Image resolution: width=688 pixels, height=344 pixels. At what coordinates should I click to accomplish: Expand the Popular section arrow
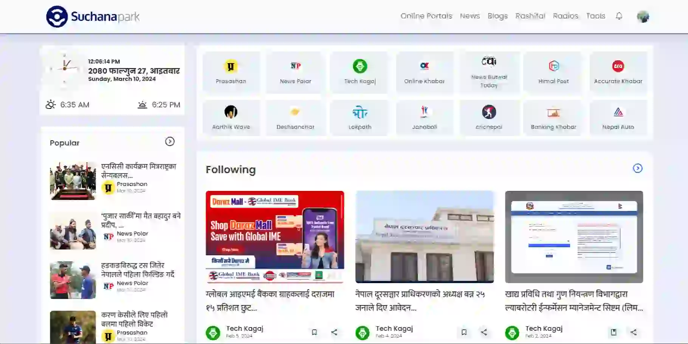tap(170, 141)
